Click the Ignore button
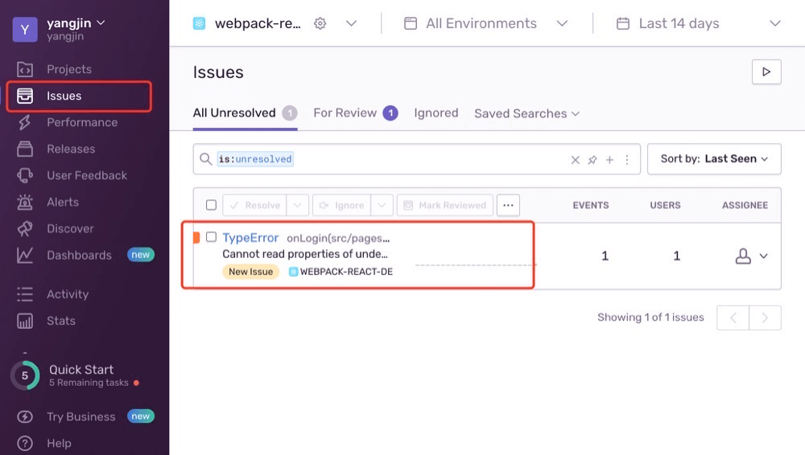805x455 pixels. (x=341, y=205)
